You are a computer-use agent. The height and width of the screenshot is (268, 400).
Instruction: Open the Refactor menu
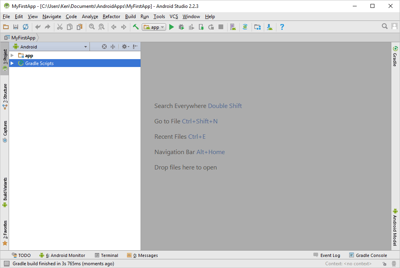[111, 17]
